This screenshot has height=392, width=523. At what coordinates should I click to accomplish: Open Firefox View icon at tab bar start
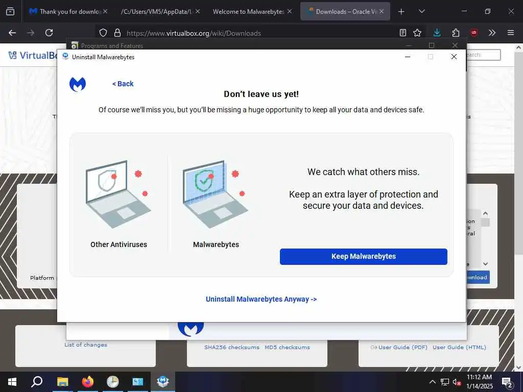[10, 11]
